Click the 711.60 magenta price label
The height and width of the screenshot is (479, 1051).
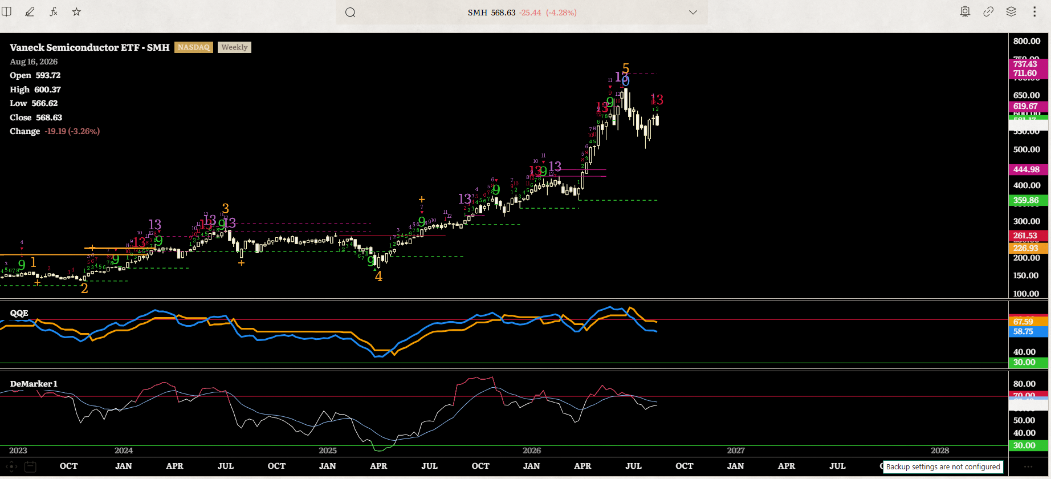click(x=1028, y=73)
